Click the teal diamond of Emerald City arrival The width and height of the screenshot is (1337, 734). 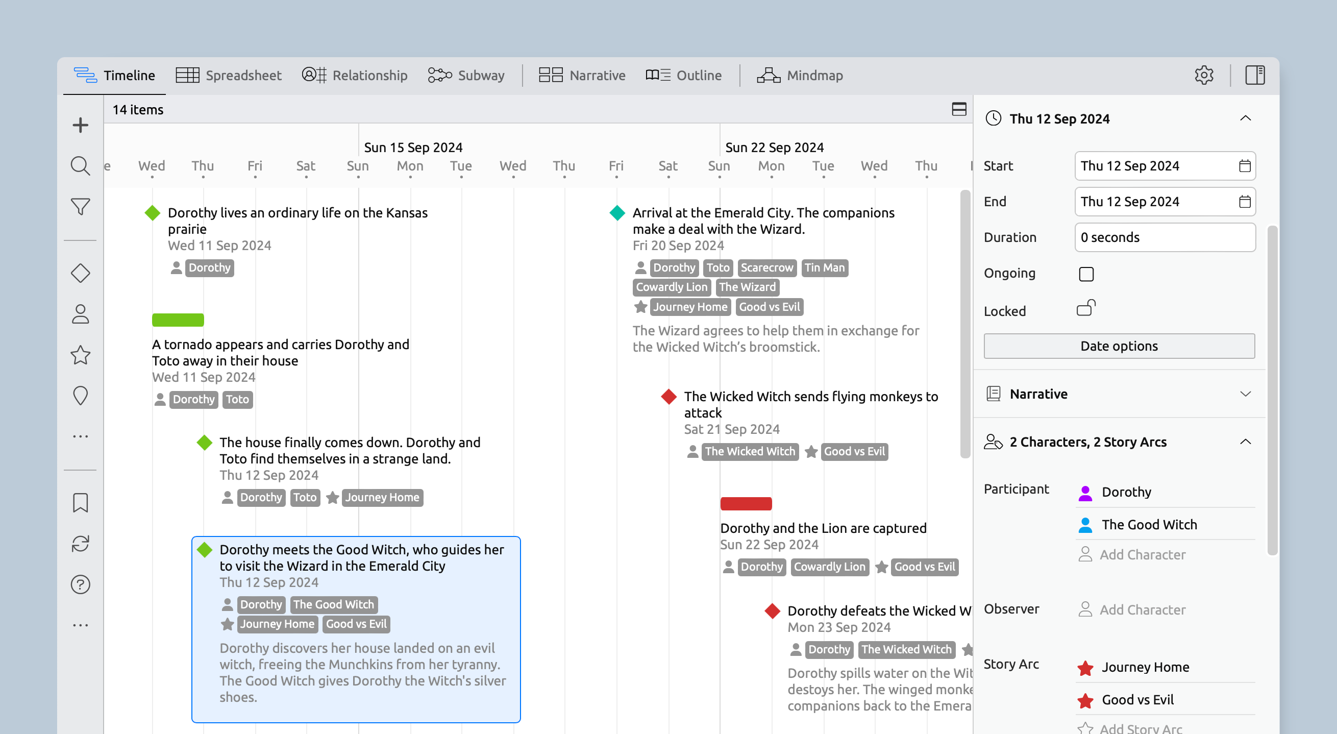(x=617, y=213)
